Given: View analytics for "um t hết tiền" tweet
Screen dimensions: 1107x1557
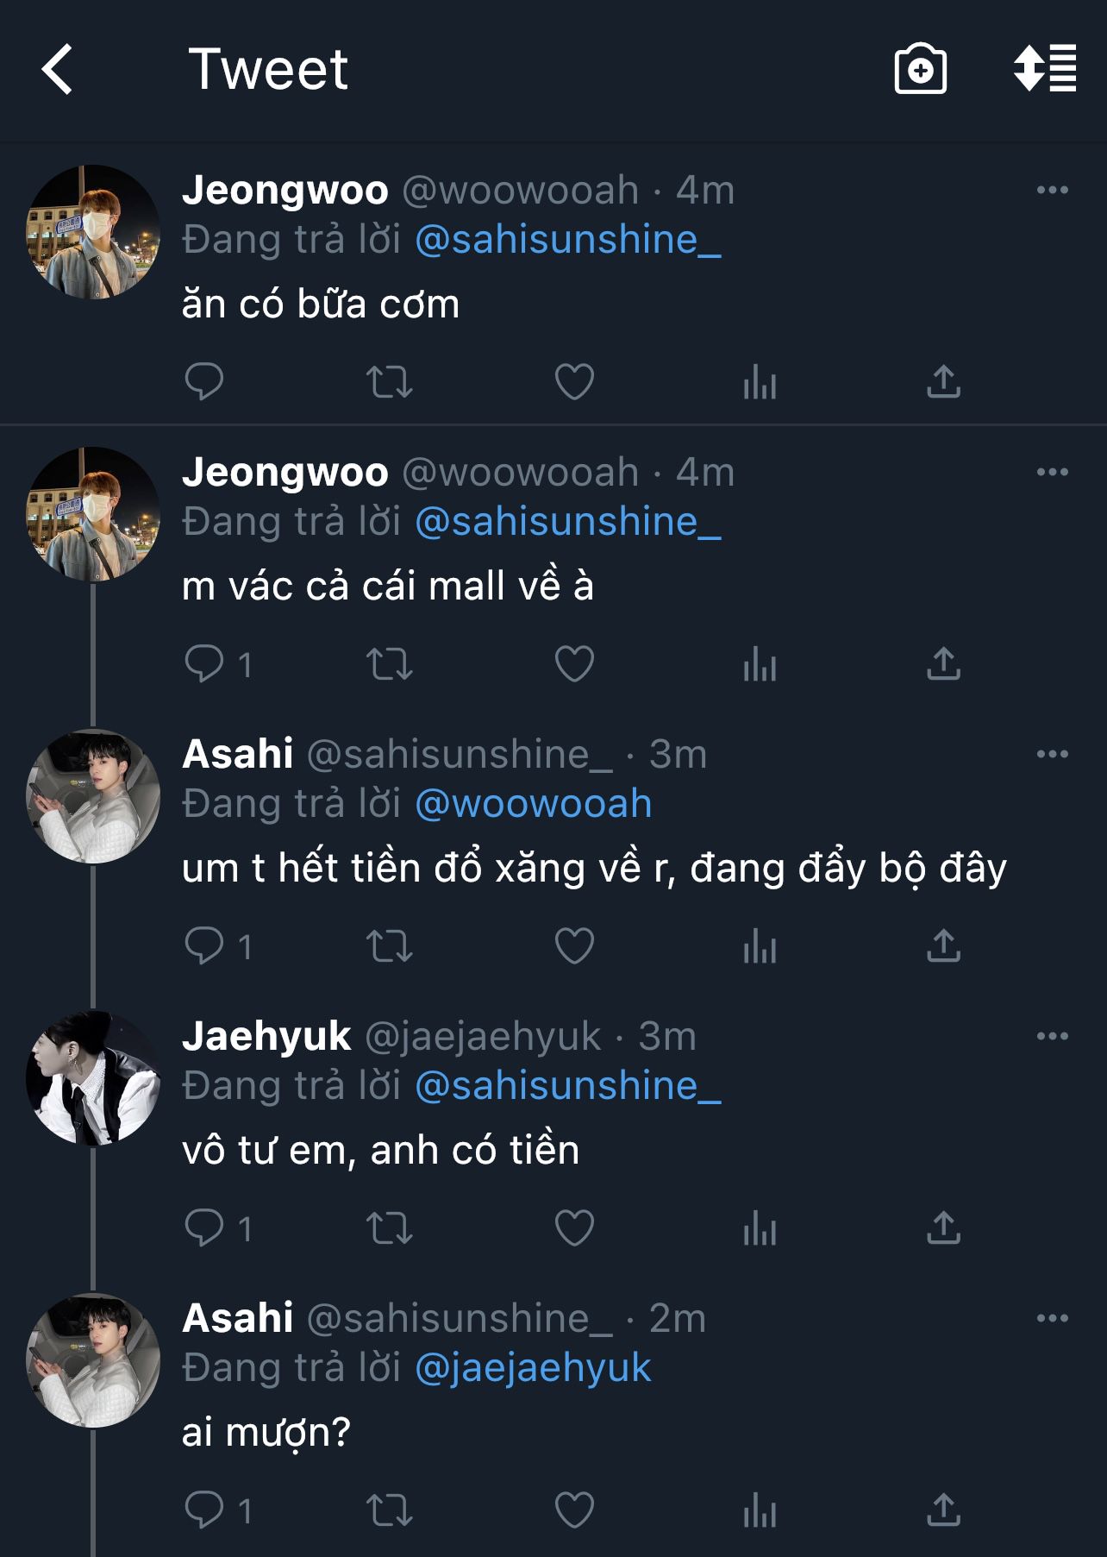Looking at the screenshot, I should point(760,946).
